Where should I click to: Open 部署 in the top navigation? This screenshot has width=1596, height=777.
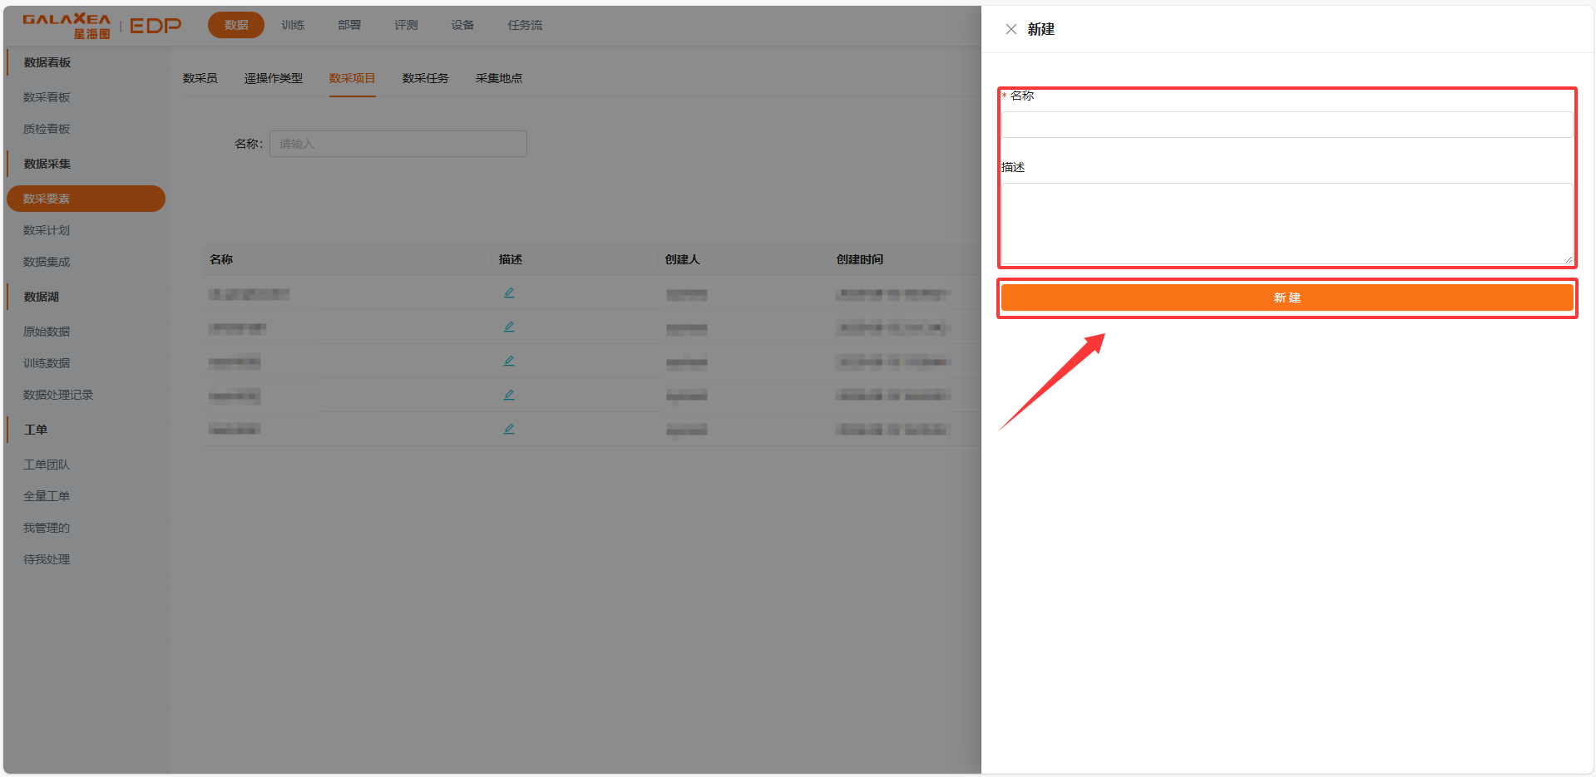coord(349,25)
